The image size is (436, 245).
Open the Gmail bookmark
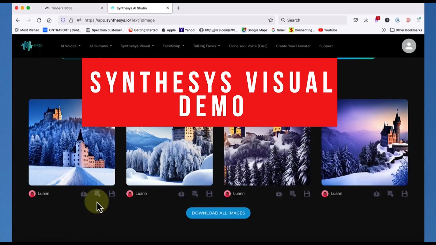pos(278,30)
